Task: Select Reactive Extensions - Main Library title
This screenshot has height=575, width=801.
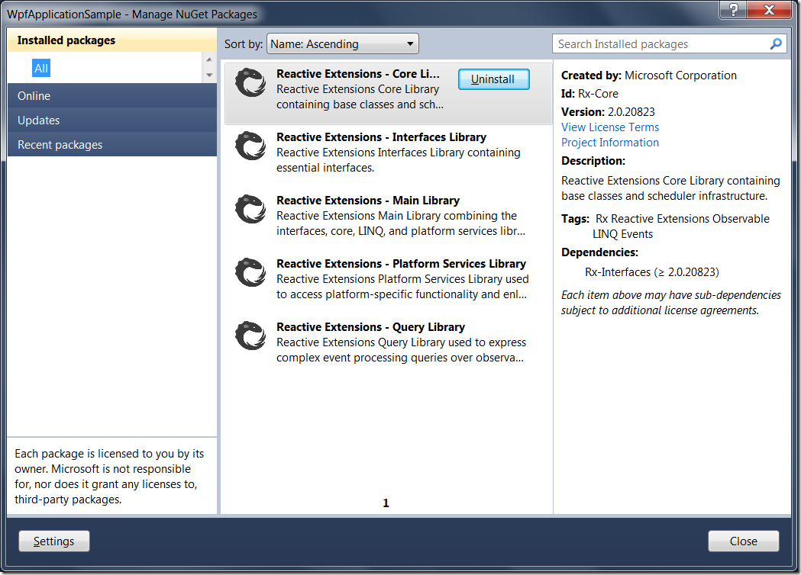Action: (x=368, y=201)
